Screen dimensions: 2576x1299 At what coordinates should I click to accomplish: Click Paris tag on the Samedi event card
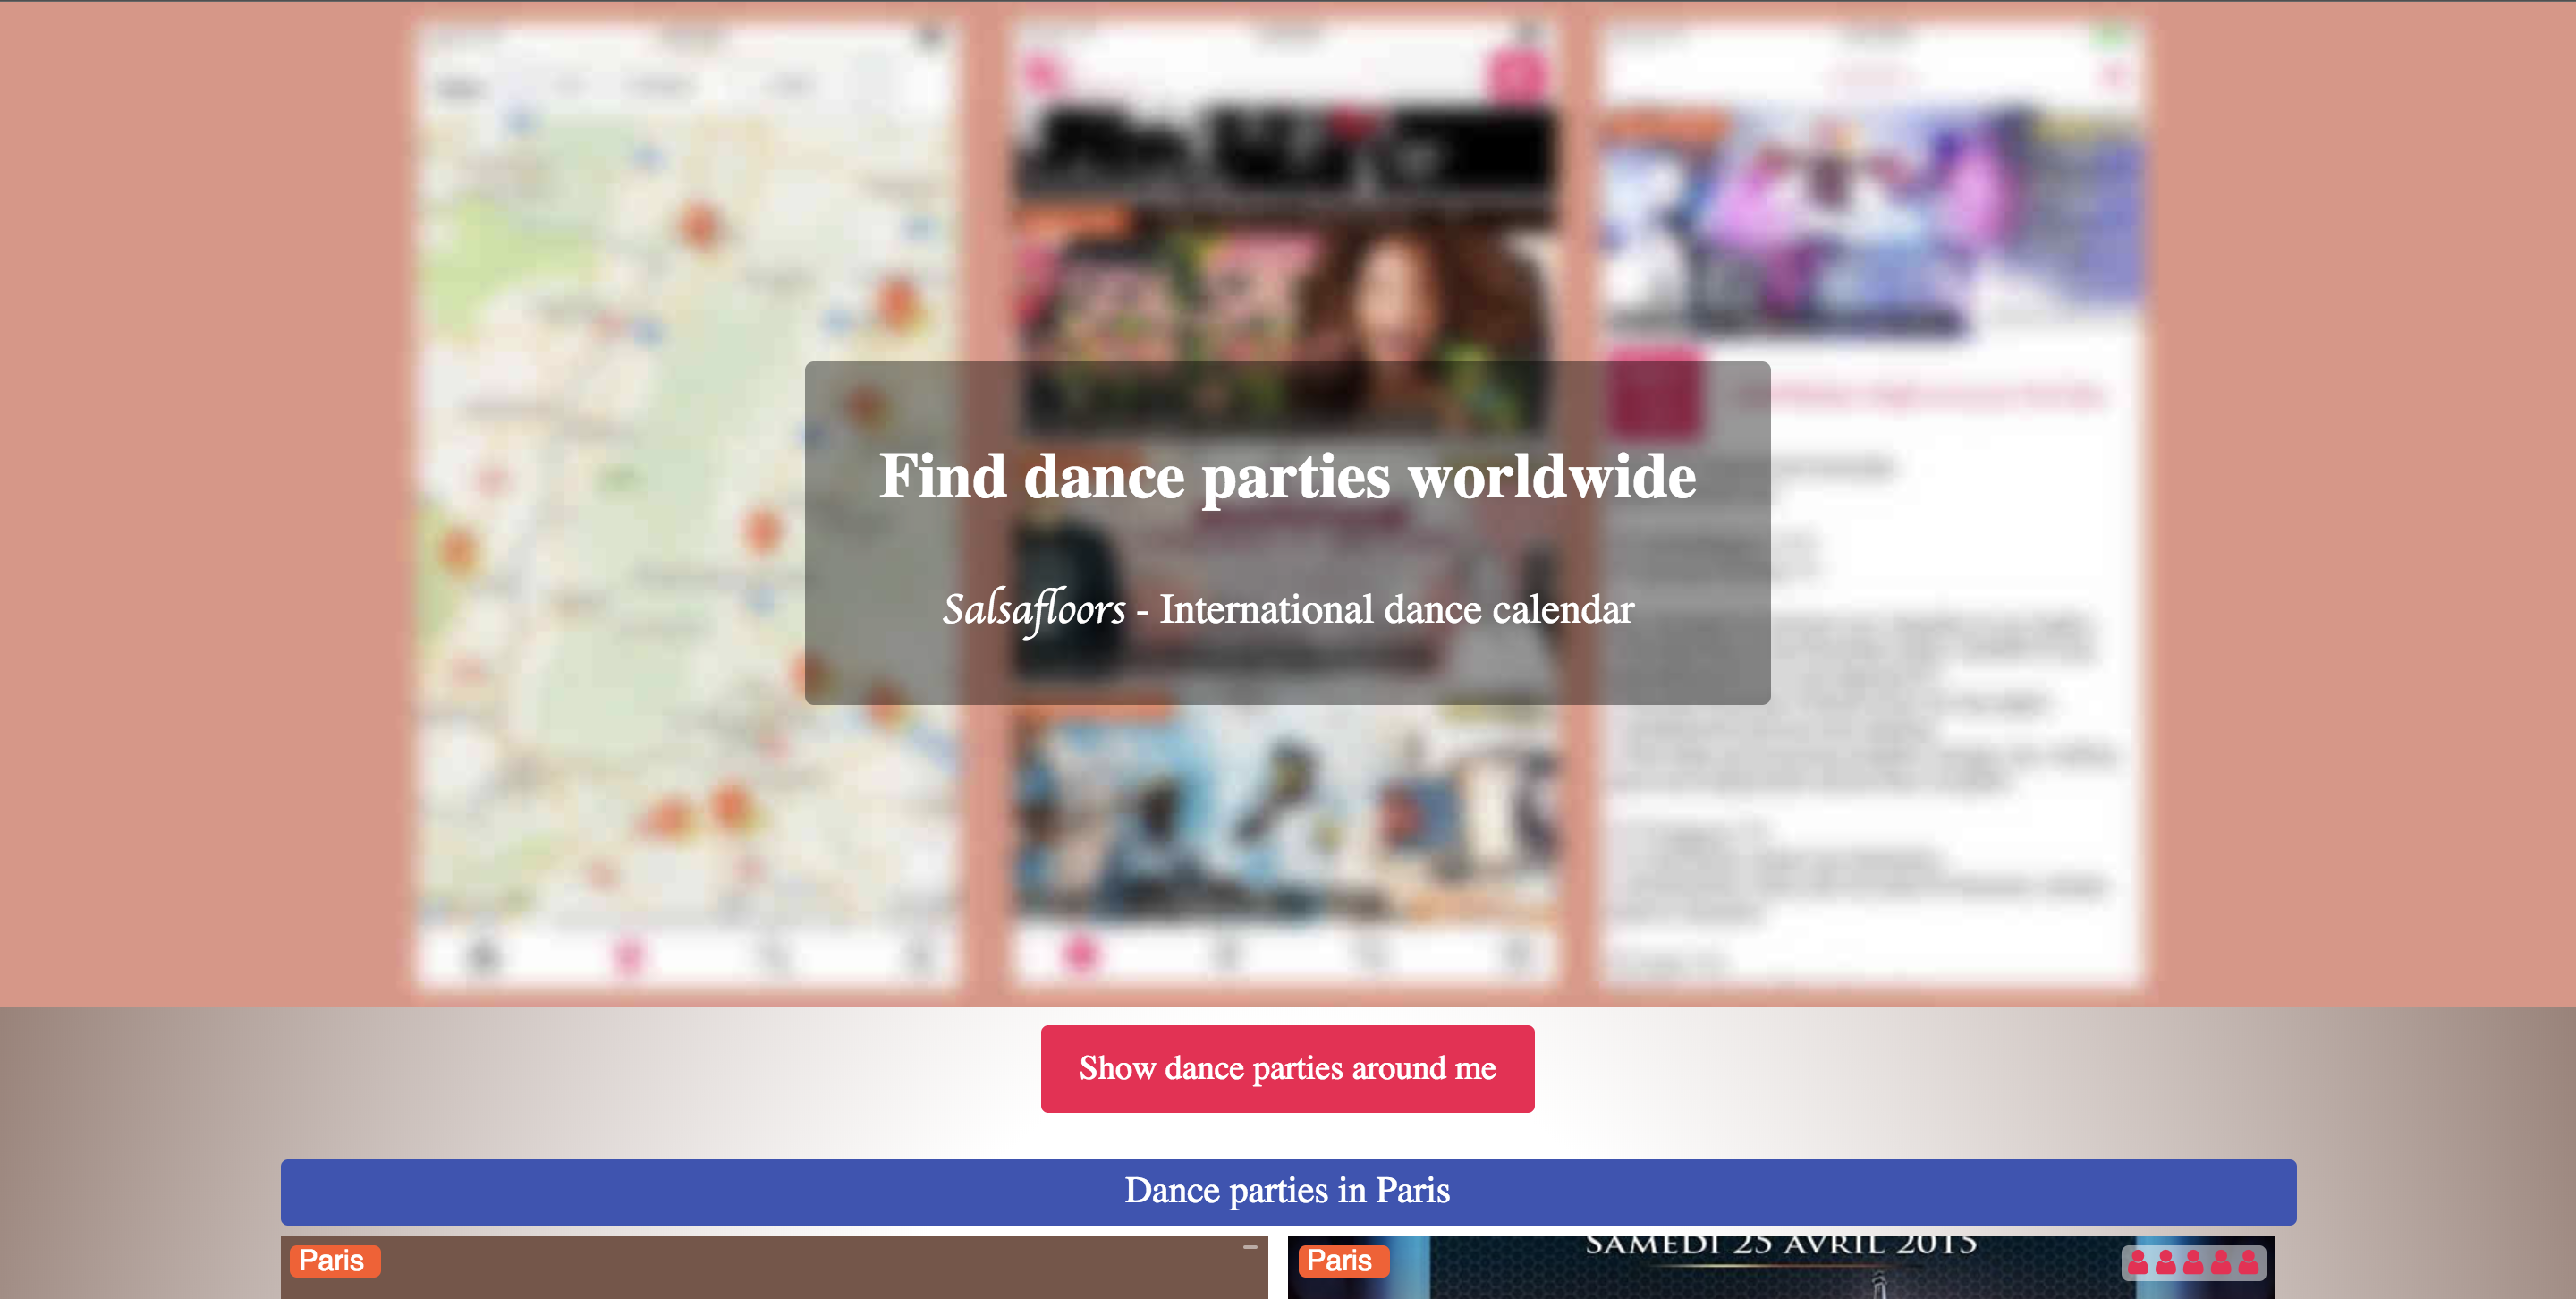pyautogui.click(x=1341, y=1260)
